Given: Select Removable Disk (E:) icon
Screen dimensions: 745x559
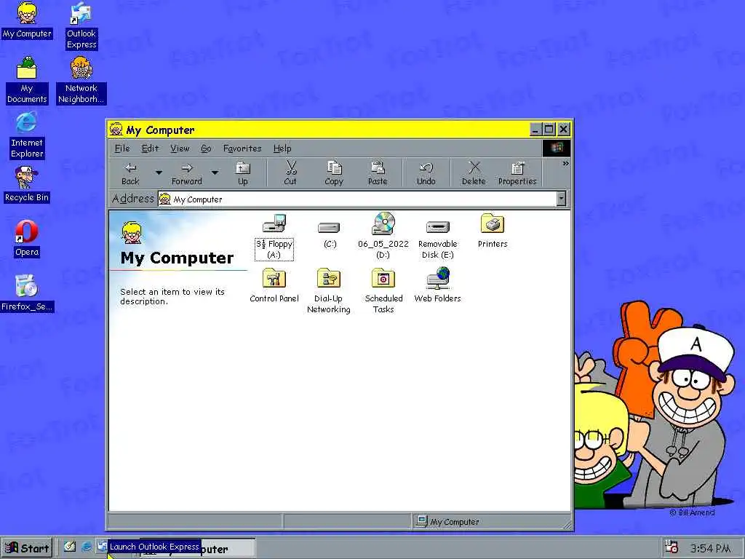Looking at the screenshot, I should coord(437,238).
